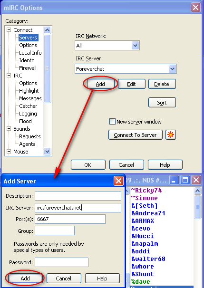Screen dimensions: 204x288
Task: Click the Sort servers button
Action: pos(162,103)
